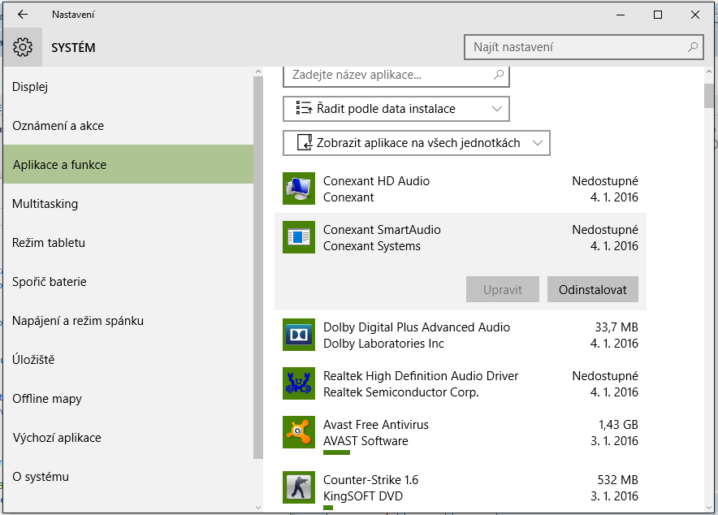Click the magnifier in Najít nastavení box
This screenshot has height=515, width=718.
[x=693, y=47]
